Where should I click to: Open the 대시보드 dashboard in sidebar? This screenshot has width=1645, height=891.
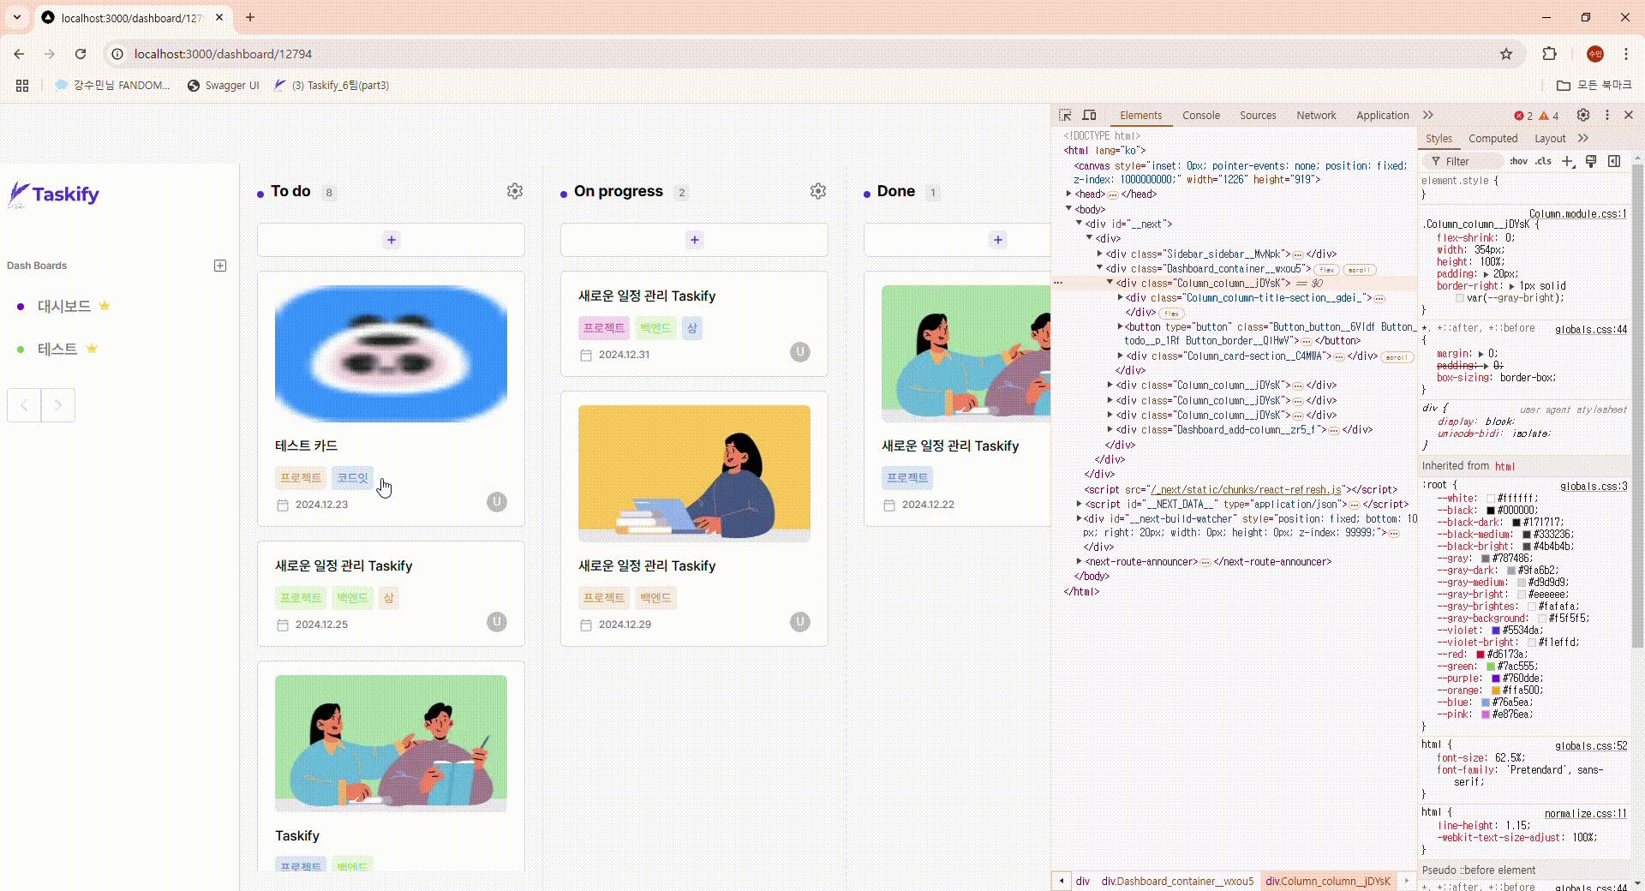click(x=64, y=306)
